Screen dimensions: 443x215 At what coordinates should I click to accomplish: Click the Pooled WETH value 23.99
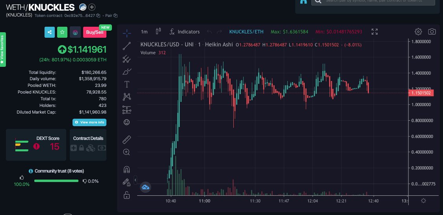pyautogui.click(x=101, y=85)
